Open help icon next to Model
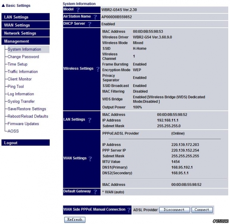This screenshot has height=224, width=230. (x=78, y=10)
